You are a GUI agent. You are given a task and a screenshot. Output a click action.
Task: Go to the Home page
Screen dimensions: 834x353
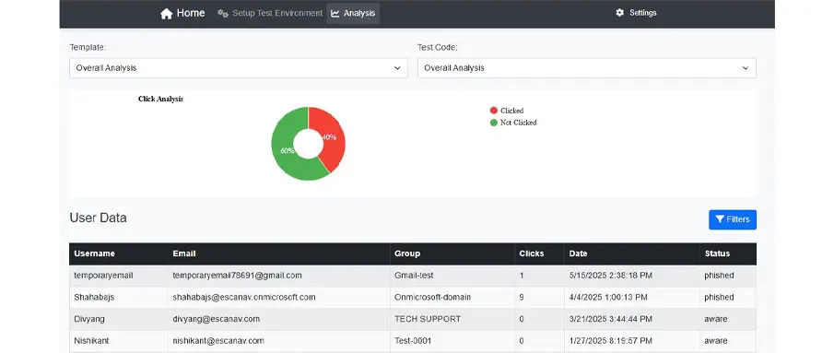coord(182,13)
